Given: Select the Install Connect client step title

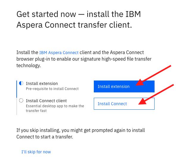Looking at the screenshot, I should pyautogui.click(x=46, y=101).
